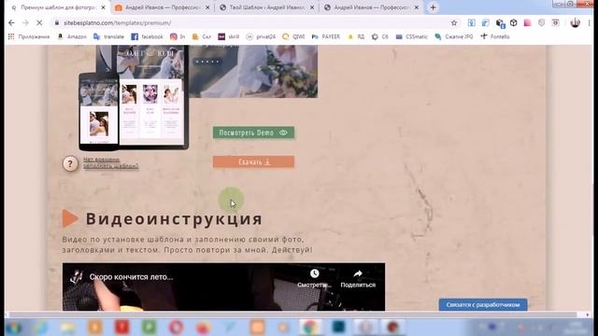Viewport: 598px width, 336px height.
Task: Close the 'Твой Шаблон - Андрей Иванов' tab
Action: click(x=312, y=7)
